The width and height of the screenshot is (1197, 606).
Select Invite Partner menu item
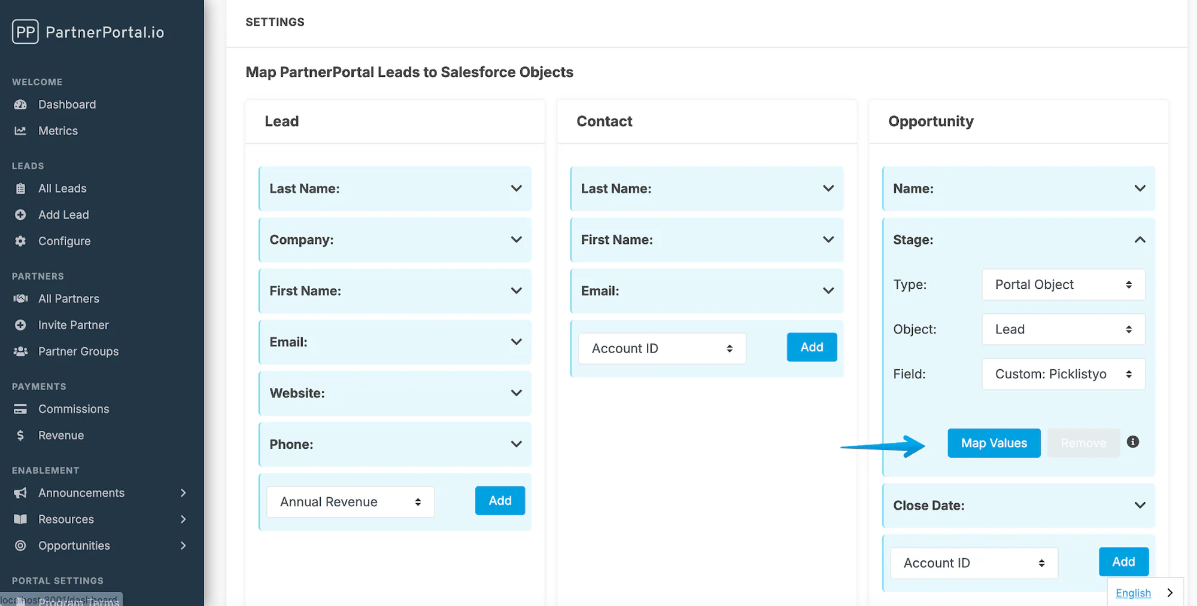tap(74, 325)
